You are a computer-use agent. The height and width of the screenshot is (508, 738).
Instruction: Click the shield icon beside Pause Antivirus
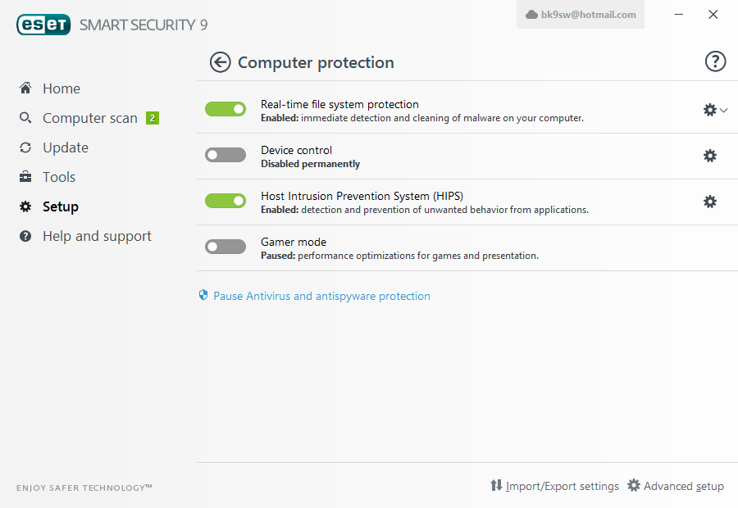[x=203, y=295]
